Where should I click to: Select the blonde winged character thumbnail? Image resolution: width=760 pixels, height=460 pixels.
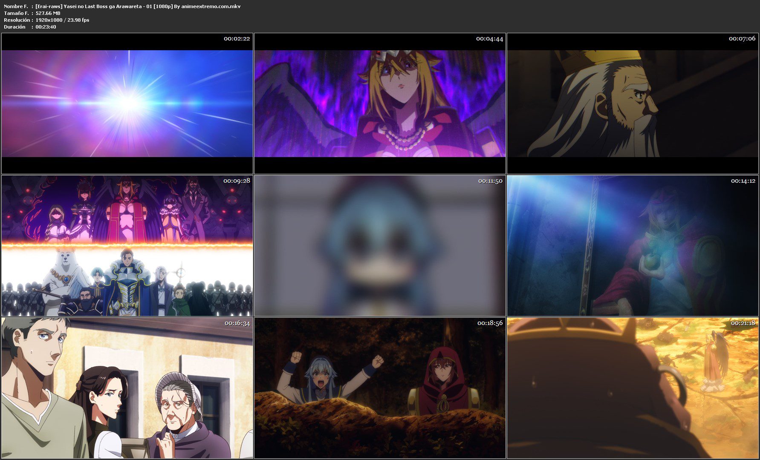[x=380, y=103]
